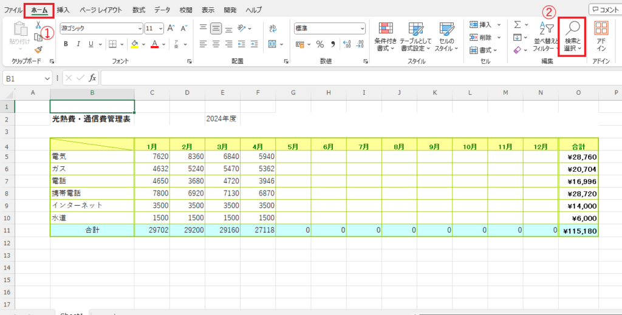Click the decrease decimal places icon
Screen dimensions: 622x315
tap(360, 44)
